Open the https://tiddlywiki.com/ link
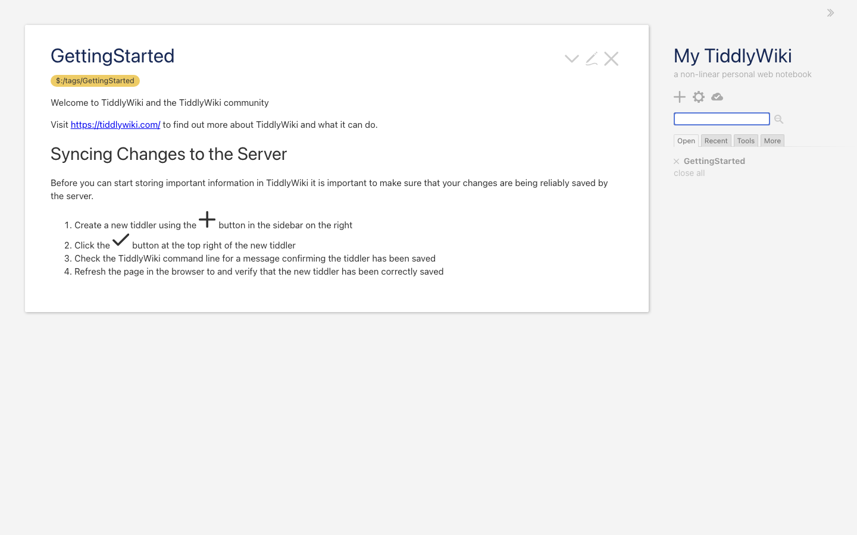The height and width of the screenshot is (535, 857). [x=115, y=125]
